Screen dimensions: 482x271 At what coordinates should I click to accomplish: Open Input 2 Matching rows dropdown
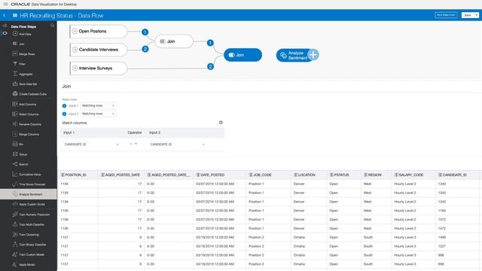(x=99, y=114)
